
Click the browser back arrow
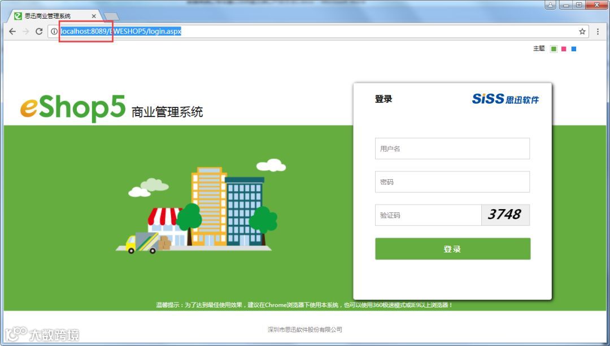[12, 32]
